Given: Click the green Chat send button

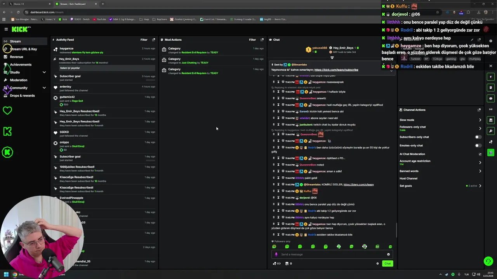Looking at the screenshot, I should [x=388, y=263].
